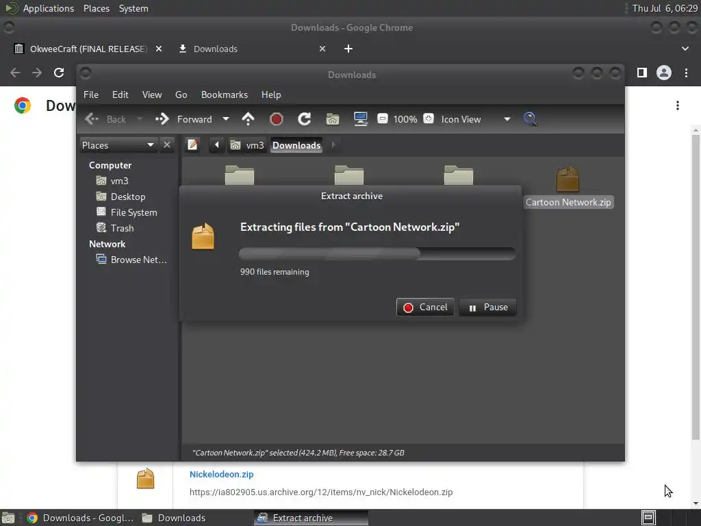Click the extraction progress bar
701x526 pixels.
point(377,254)
